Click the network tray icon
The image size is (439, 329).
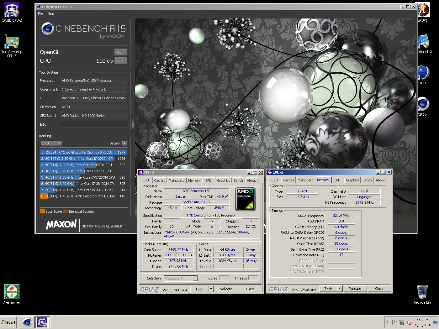(x=402, y=322)
